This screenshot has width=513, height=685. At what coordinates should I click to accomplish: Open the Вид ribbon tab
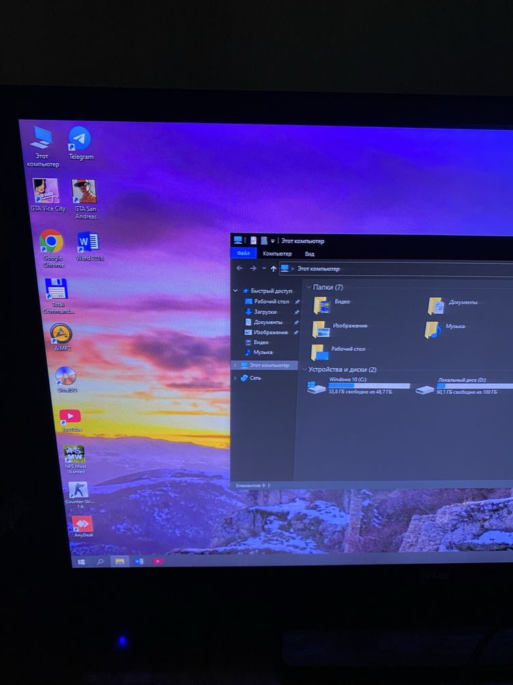point(309,254)
